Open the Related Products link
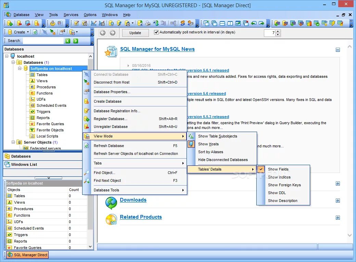Image resolution: width=356 pixels, height=262 pixels. point(141,217)
